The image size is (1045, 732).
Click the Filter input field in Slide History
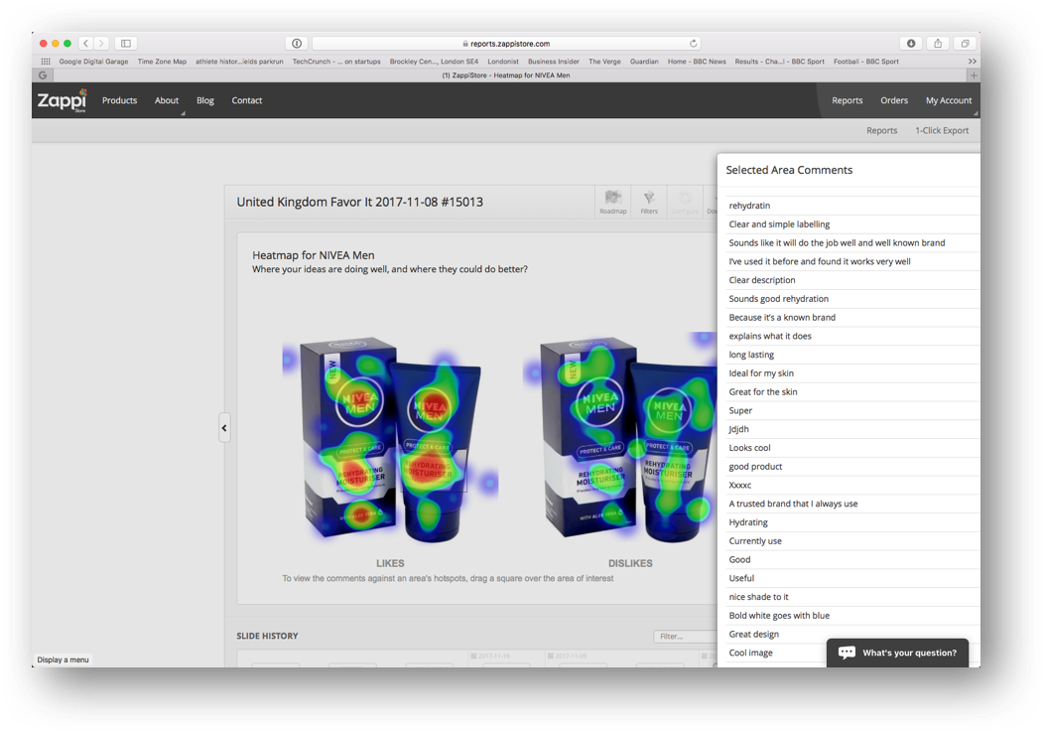click(x=685, y=637)
